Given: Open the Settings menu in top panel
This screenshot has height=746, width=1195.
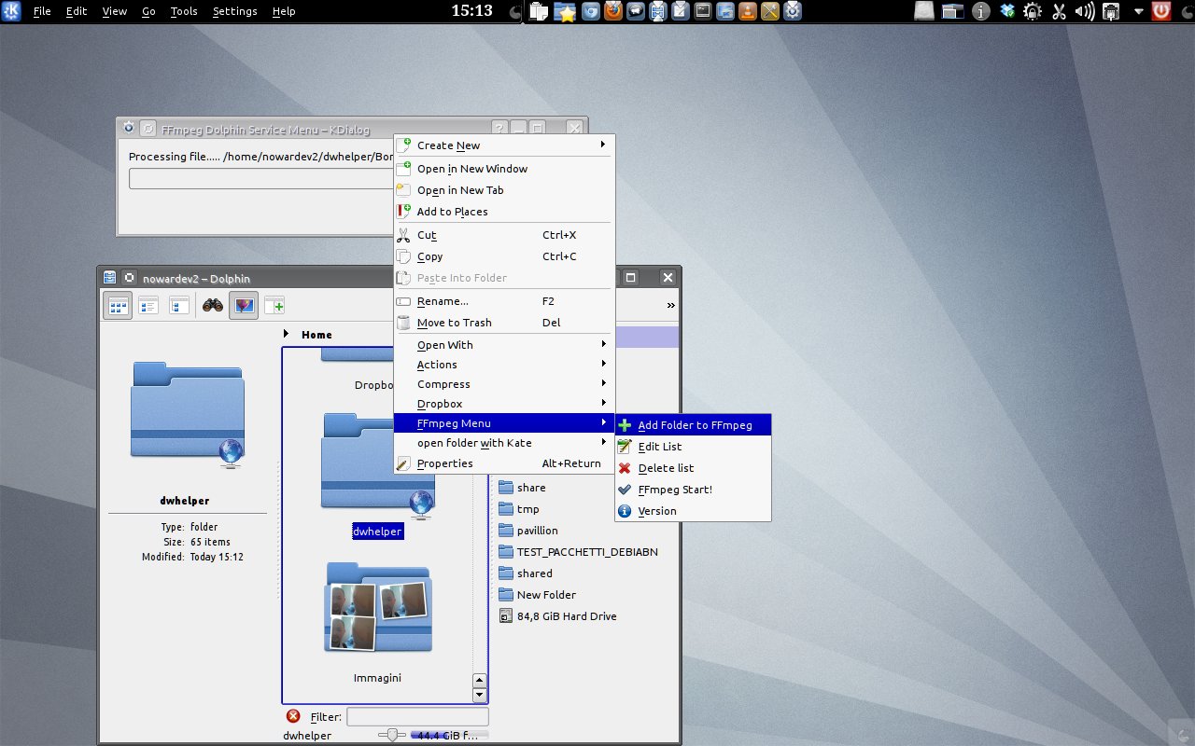Looking at the screenshot, I should (235, 11).
